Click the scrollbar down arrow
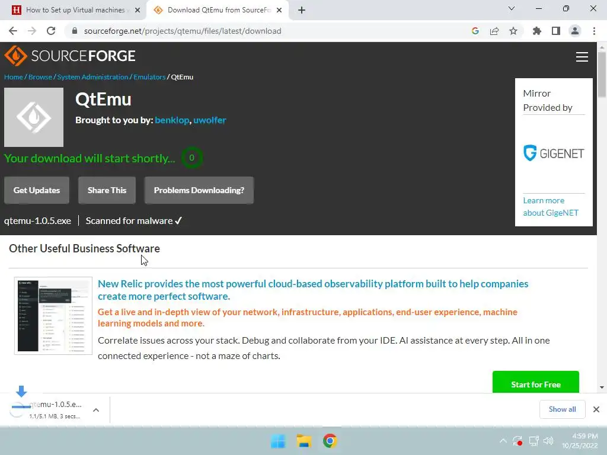The image size is (607, 455). click(x=602, y=387)
